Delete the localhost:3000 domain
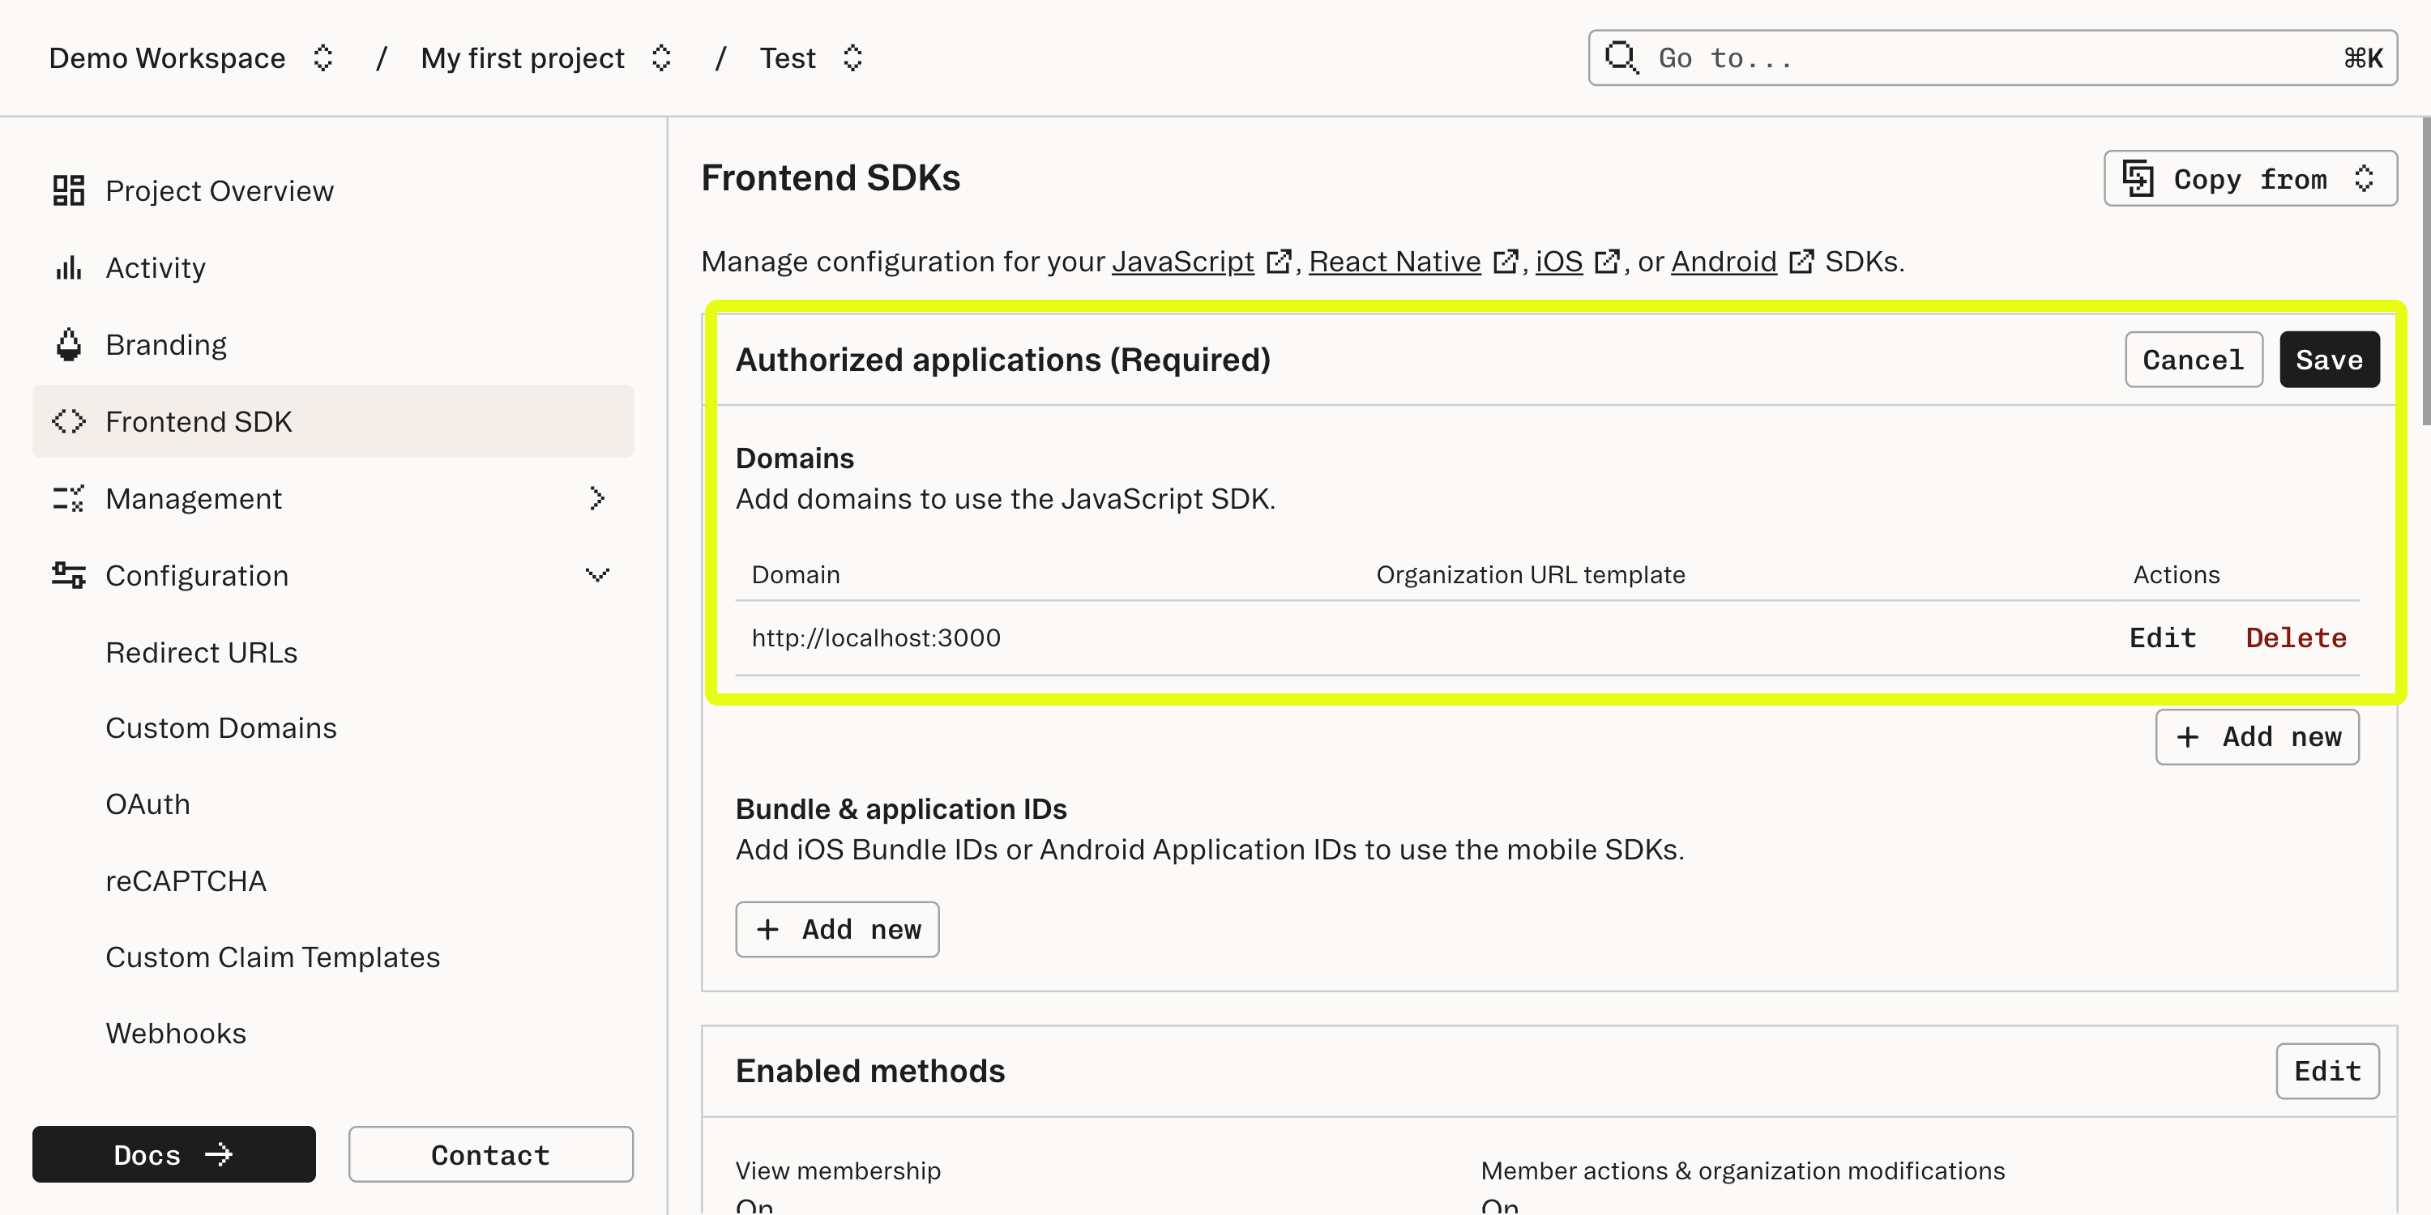Viewport: 2431px width, 1215px height. coord(2295,637)
